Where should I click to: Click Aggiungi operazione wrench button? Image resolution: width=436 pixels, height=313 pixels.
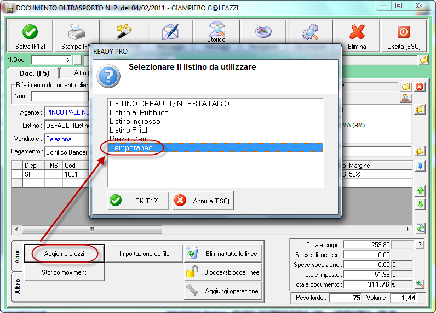point(223,291)
